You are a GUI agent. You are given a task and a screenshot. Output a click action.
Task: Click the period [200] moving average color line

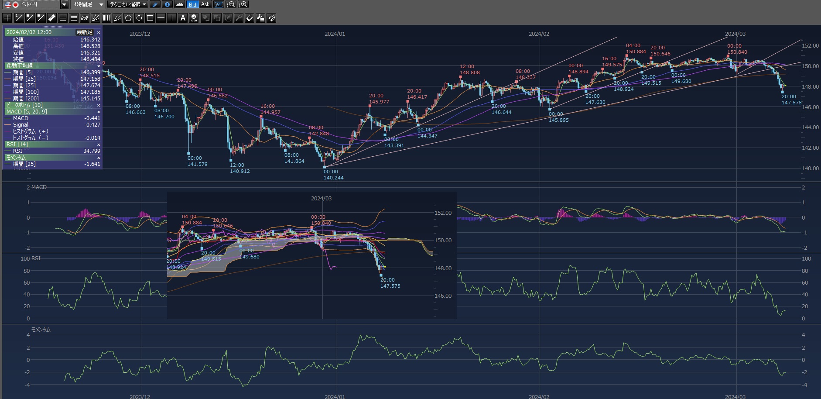8,99
